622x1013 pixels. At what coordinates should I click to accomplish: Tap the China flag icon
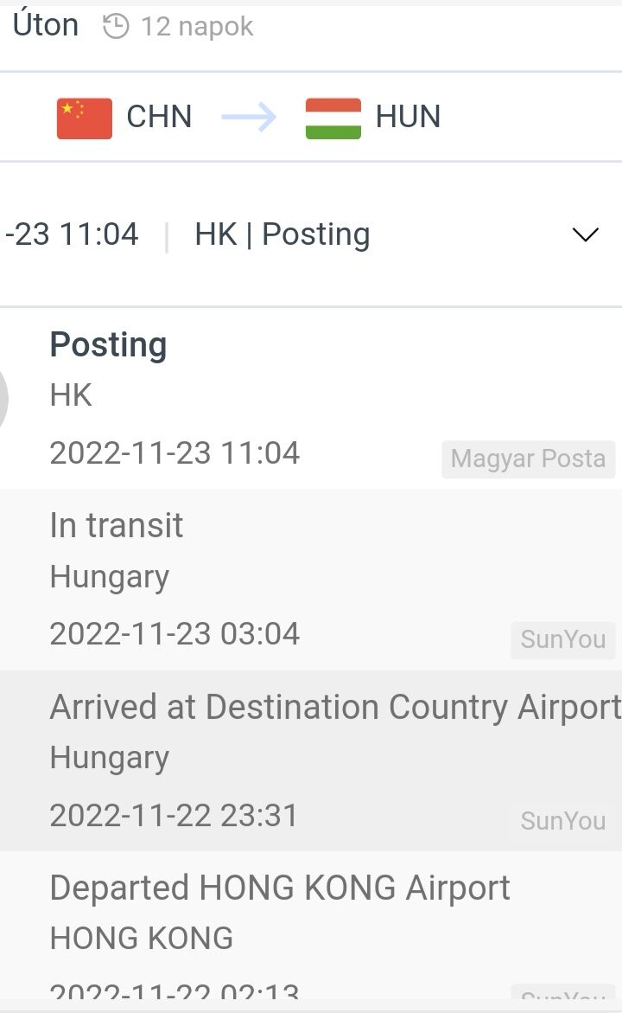tap(85, 118)
